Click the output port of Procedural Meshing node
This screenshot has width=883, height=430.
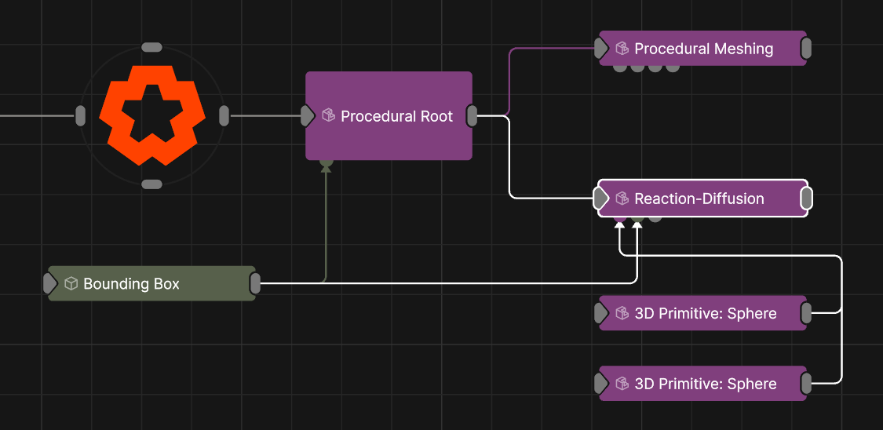coord(806,49)
